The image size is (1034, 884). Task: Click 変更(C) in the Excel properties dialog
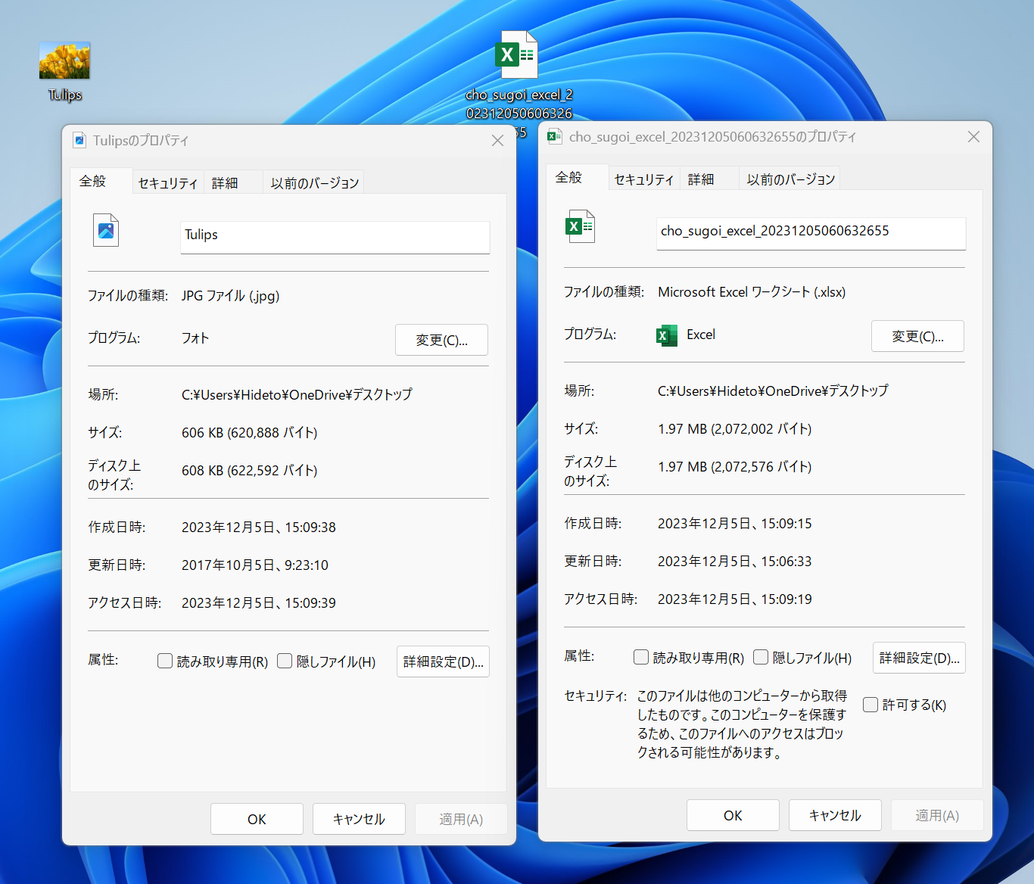click(x=917, y=336)
